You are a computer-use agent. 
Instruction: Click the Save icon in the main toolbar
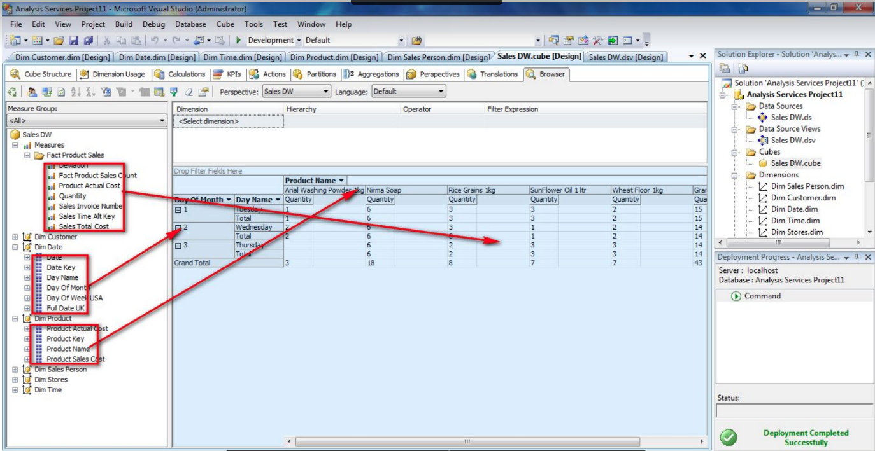[73, 40]
